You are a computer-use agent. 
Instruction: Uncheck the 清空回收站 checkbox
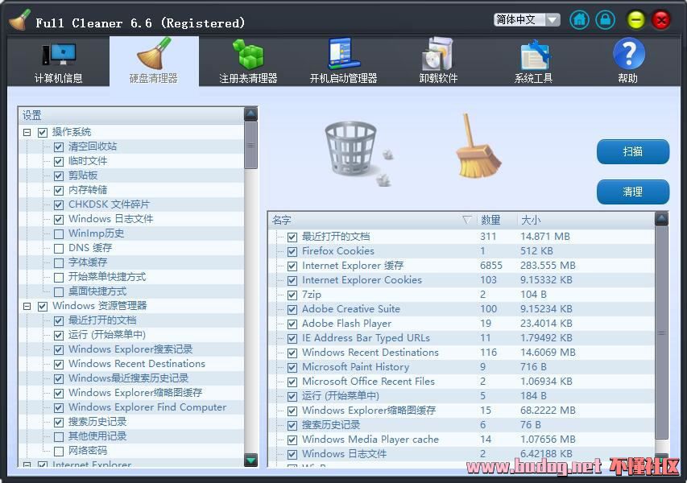coord(59,147)
